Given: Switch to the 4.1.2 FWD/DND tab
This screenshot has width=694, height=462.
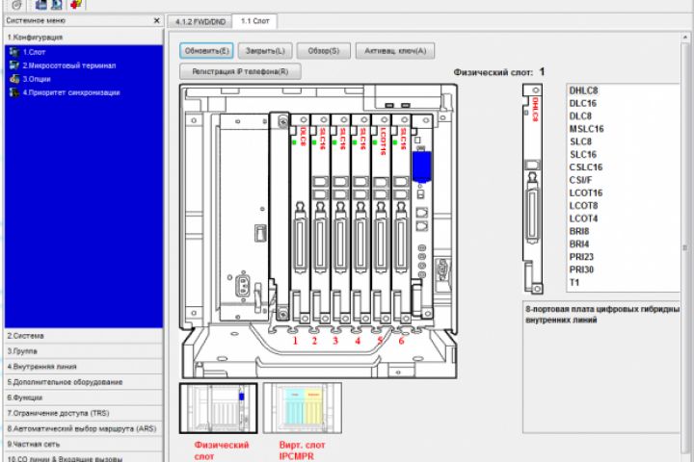Looking at the screenshot, I should (x=200, y=22).
